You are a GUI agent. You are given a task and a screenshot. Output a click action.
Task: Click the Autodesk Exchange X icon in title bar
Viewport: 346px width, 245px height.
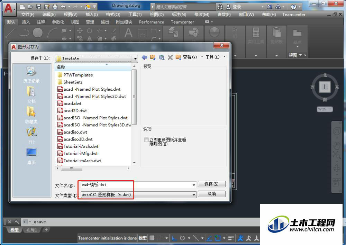coord(270,7)
